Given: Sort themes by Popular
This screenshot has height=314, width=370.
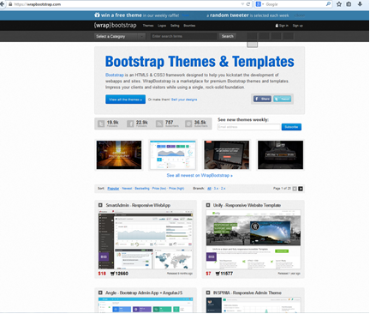Looking at the screenshot, I should [x=113, y=189].
